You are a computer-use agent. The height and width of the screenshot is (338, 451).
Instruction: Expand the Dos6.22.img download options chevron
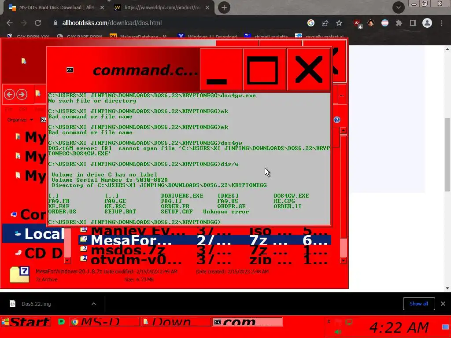tap(94, 304)
